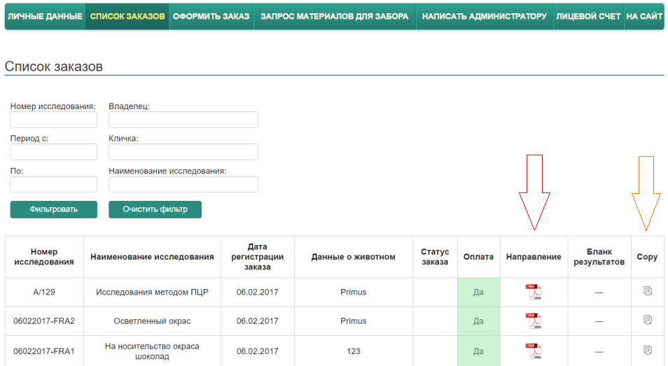Focus the Номер исследования input field
The image size is (668, 366).
tap(54, 120)
